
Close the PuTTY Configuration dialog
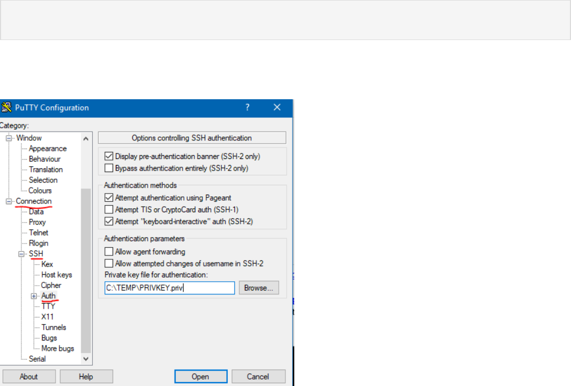click(x=277, y=107)
